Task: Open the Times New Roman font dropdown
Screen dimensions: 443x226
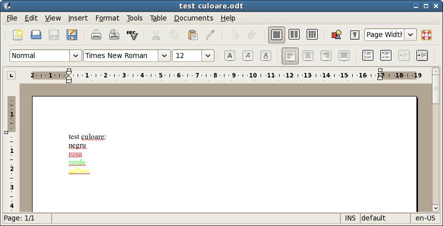Action: pyautogui.click(x=165, y=55)
